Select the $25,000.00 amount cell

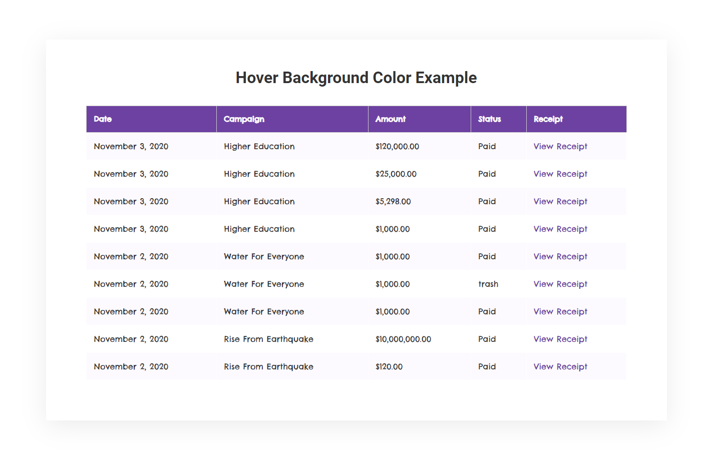tap(396, 174)
